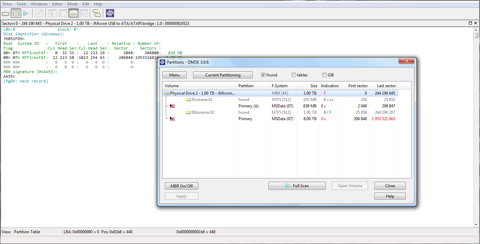
Task: Click the red '1 953 521 663' last sector value
Action: pyautogui.click(x=383, y=119)
